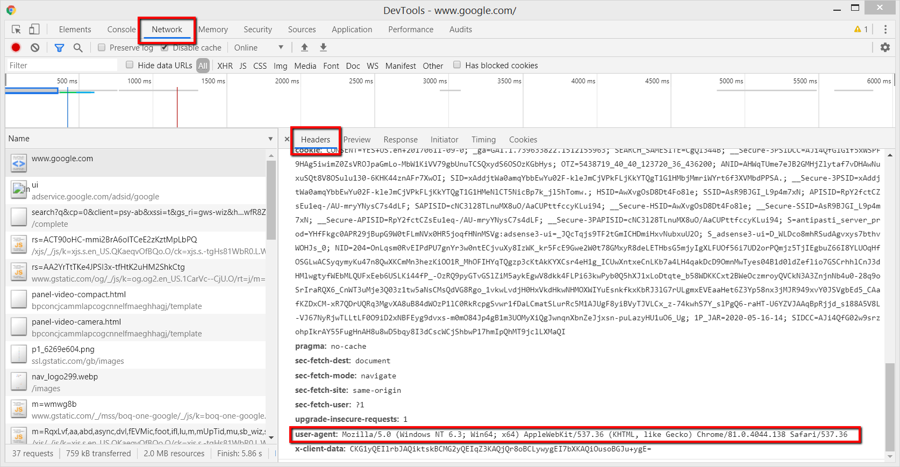
Task: Open network search with the magnifier icon
Action: tap(78, 48)
